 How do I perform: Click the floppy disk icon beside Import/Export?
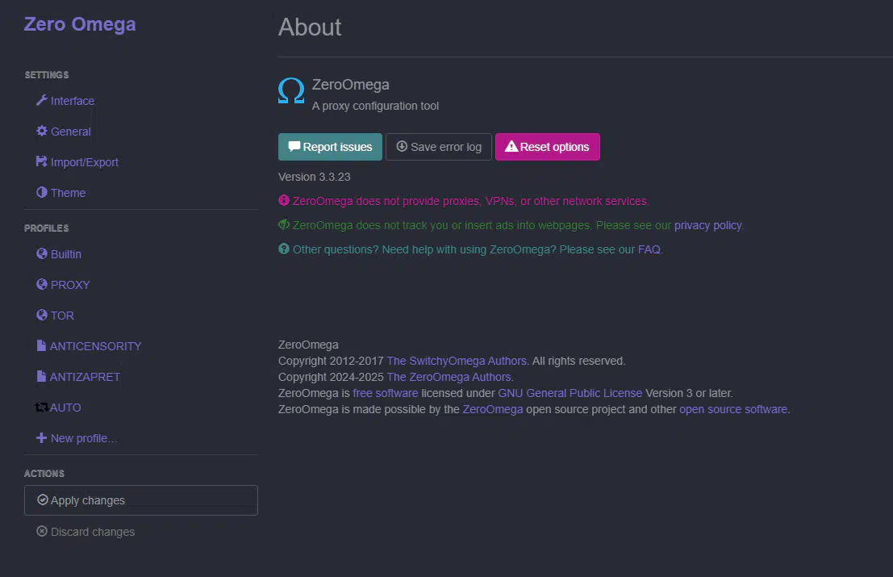[42, 161]
